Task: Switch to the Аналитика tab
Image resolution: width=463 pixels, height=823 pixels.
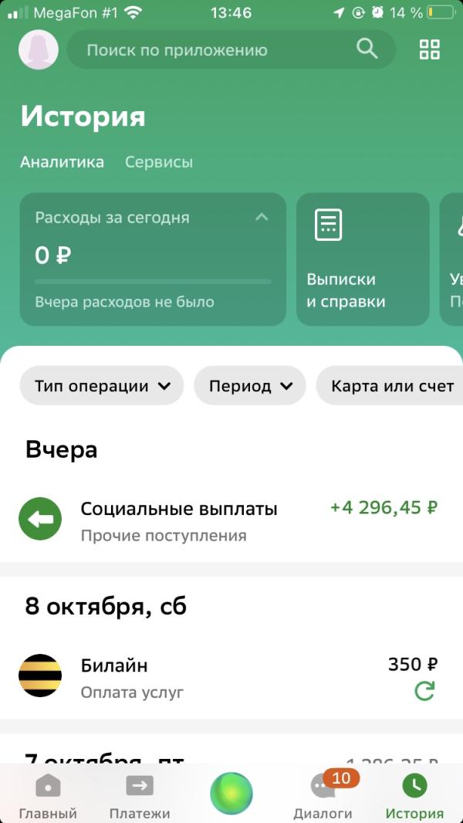Action: tap(62, 162)
